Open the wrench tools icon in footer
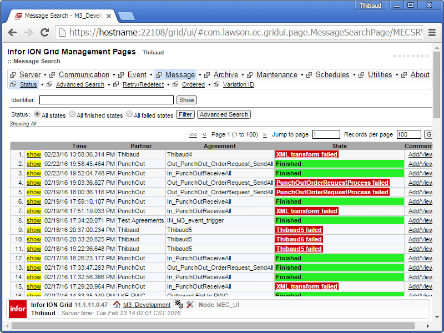This screenshot has width=444, height=333. [190, 305]
